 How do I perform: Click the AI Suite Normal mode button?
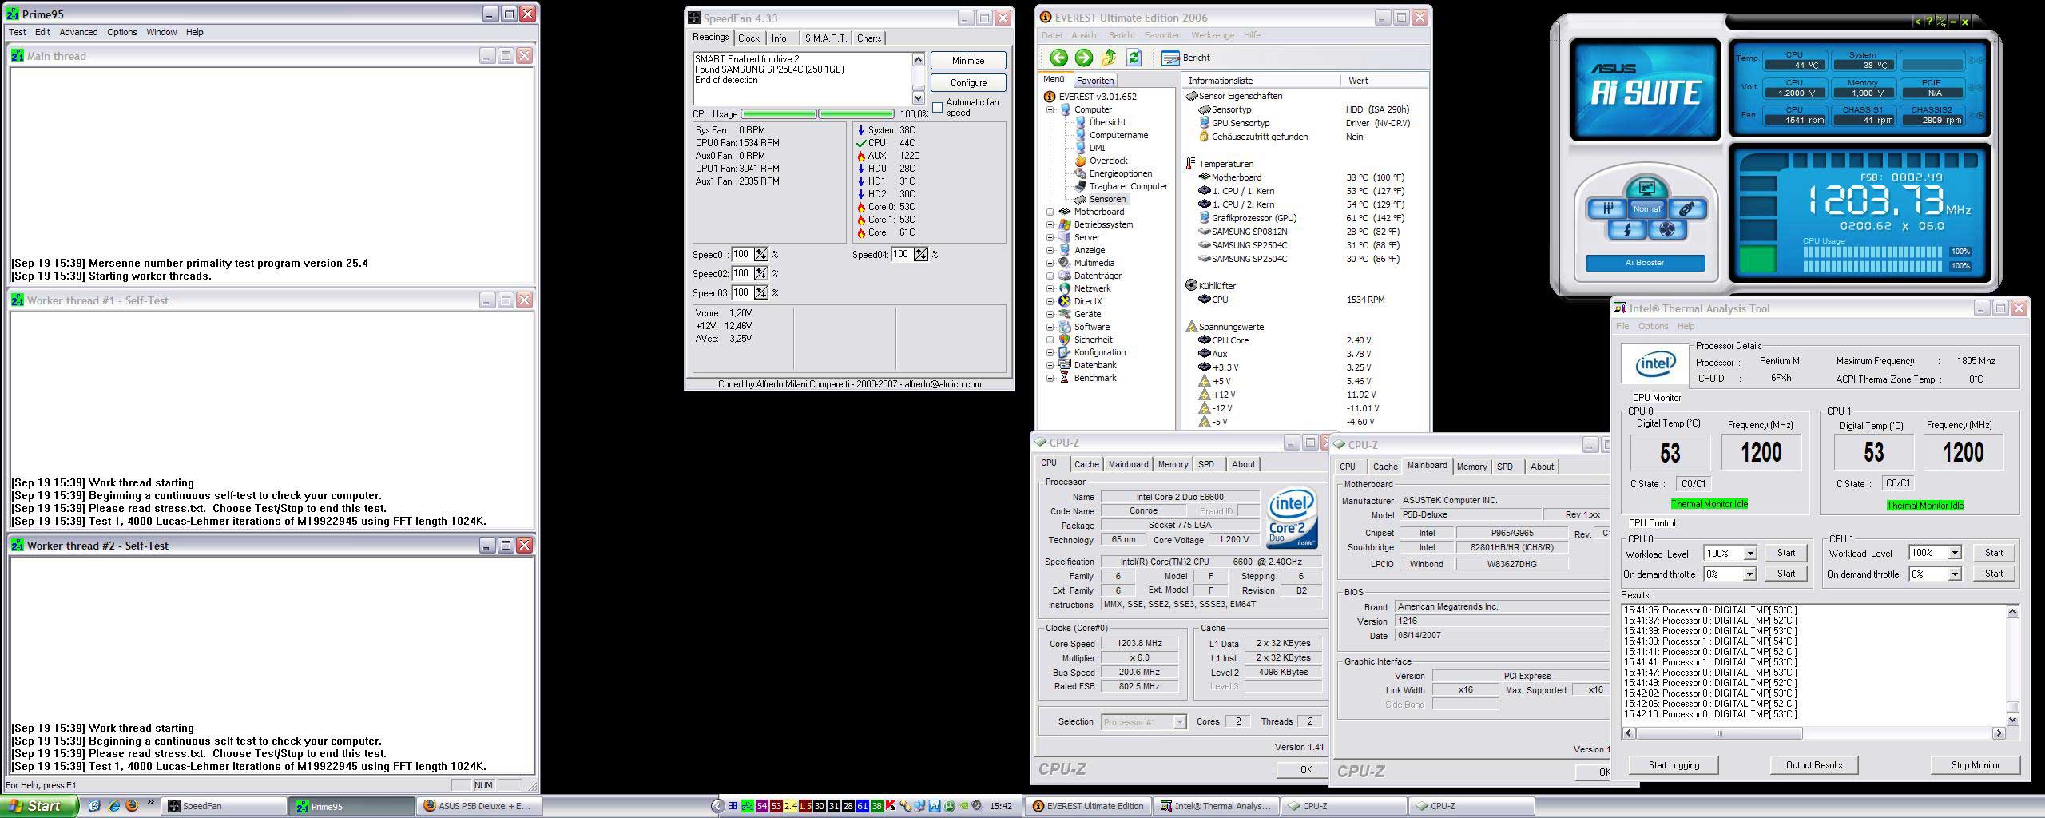(x=1646, y=209)
